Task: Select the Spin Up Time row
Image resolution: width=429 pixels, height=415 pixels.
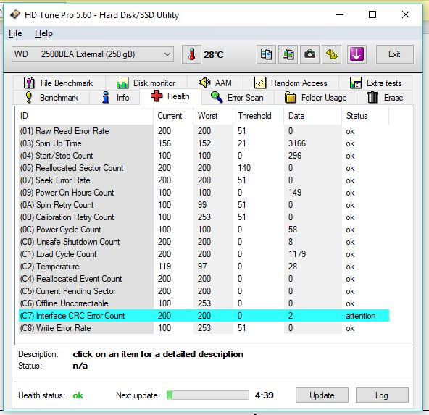Action: (204, 143)
